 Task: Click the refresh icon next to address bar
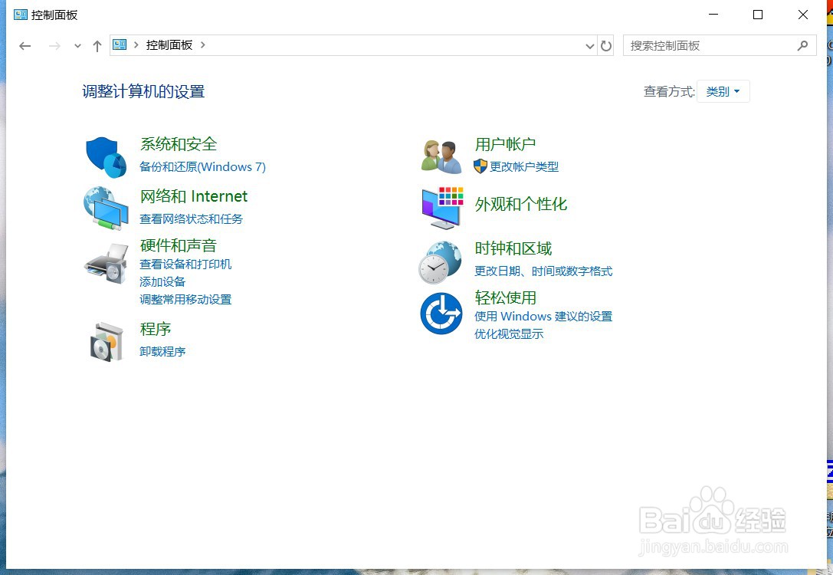point(605,45)
